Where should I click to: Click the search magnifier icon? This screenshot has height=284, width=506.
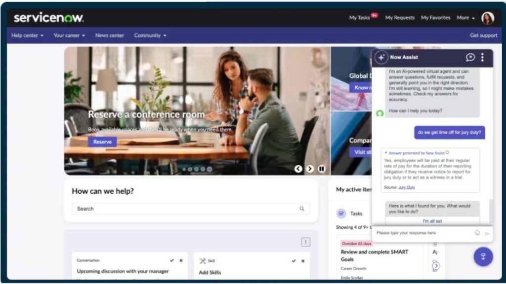[302, 209]
